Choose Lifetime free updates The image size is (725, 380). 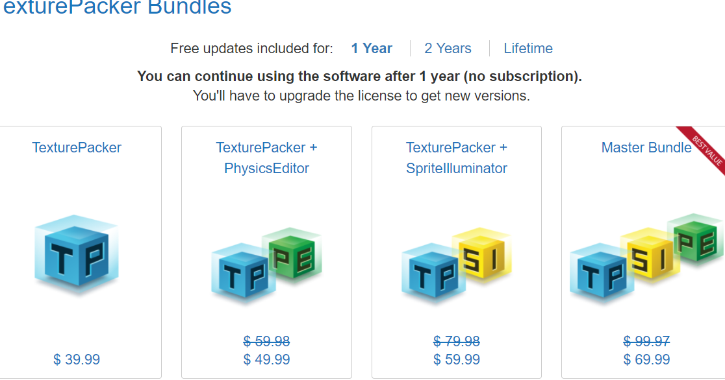(528, 48)
